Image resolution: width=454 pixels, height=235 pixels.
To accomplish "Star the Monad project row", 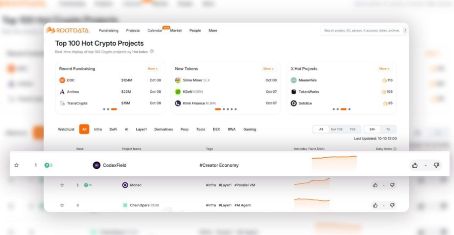I will (62, 185).
